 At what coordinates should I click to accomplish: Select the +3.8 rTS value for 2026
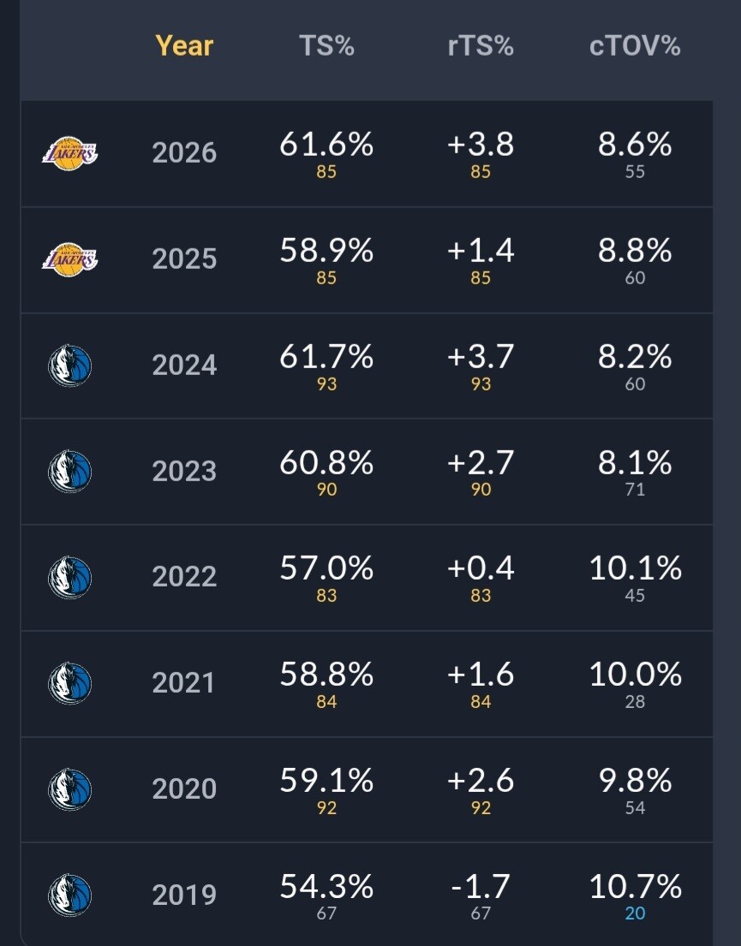pyautogui.click(x=481, y=145)
